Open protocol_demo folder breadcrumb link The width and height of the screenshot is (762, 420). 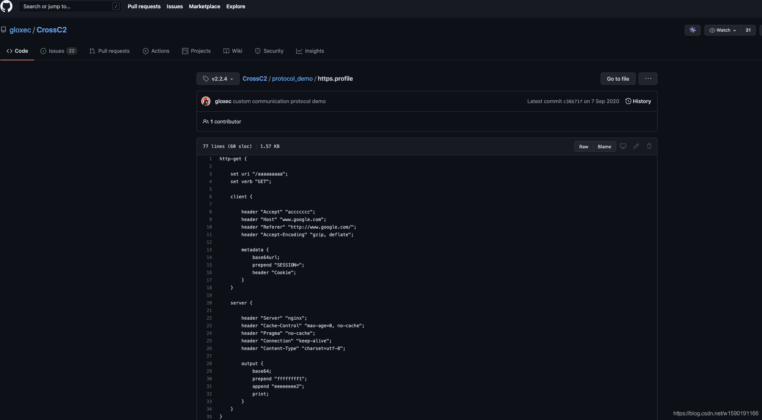292,79
